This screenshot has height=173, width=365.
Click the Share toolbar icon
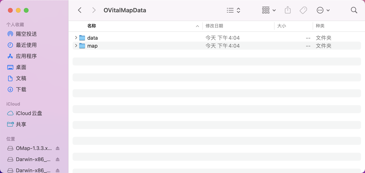point(287,10)
